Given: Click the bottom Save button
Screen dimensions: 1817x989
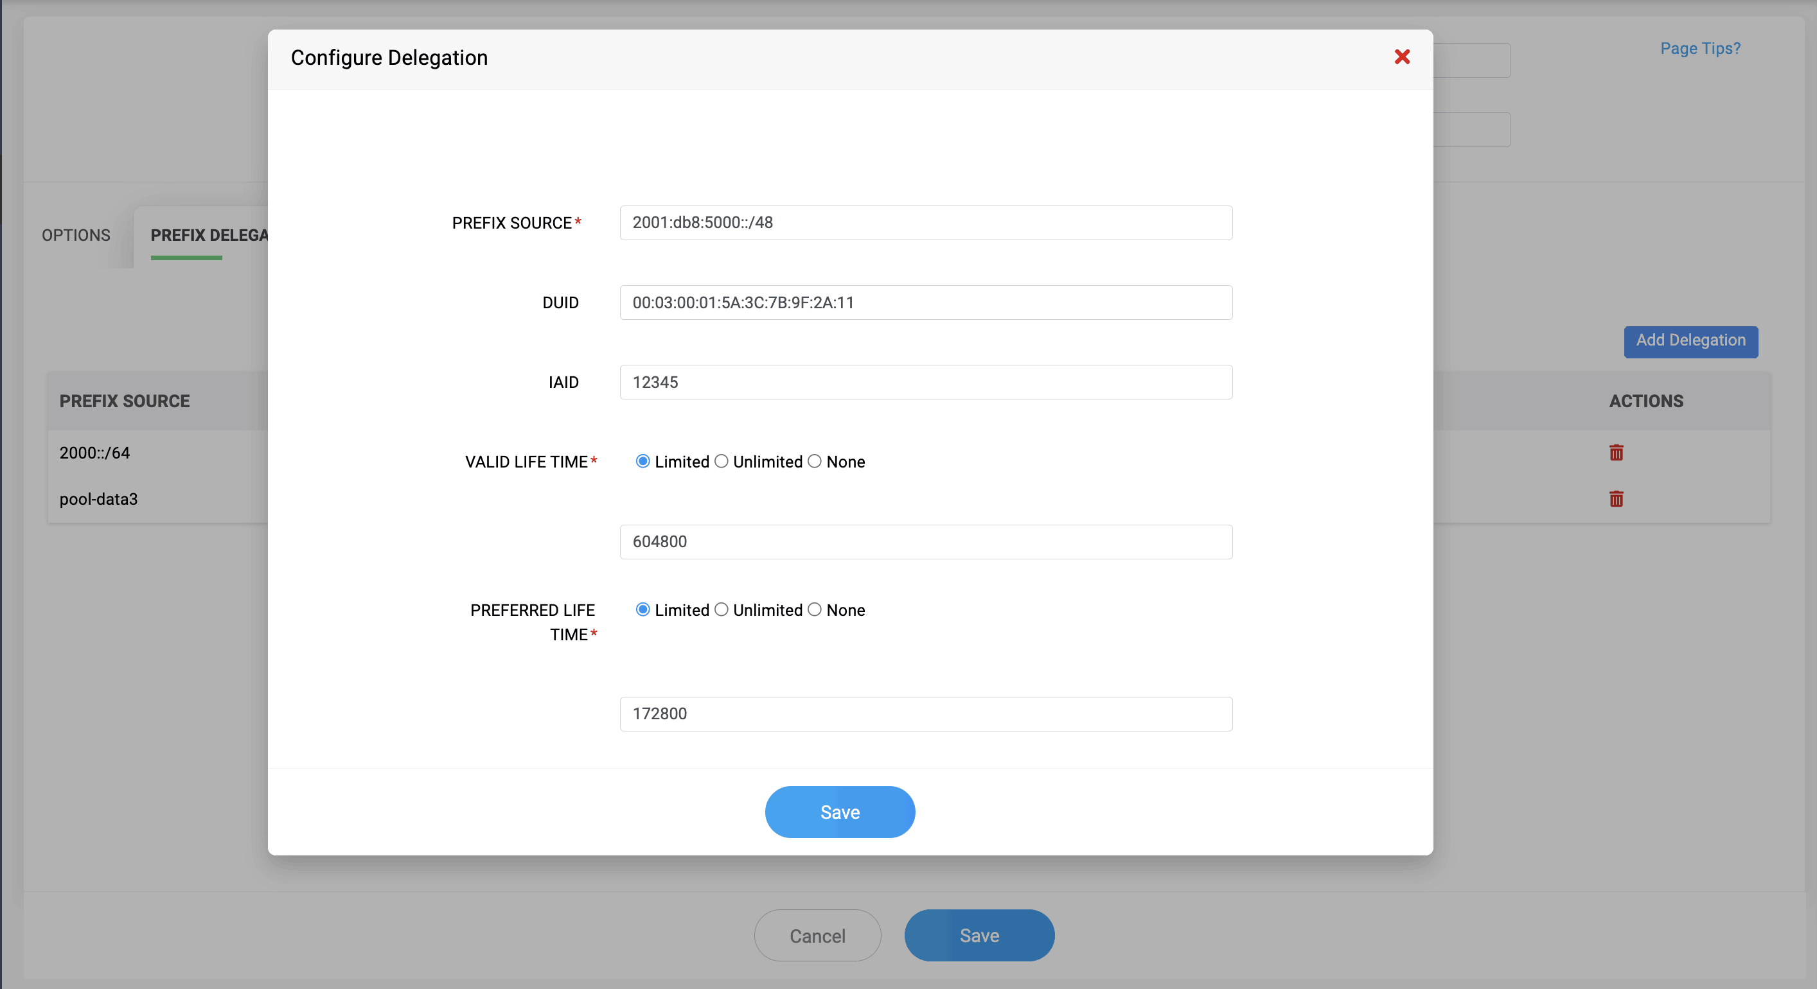Looking at the screenshot, I should tap(979, 936).
